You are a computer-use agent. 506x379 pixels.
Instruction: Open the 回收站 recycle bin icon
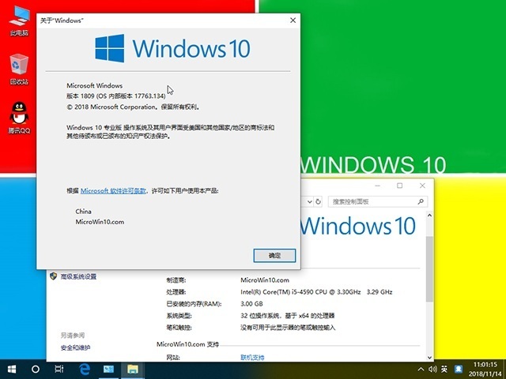pyautogui.click(x=19, y=69)
